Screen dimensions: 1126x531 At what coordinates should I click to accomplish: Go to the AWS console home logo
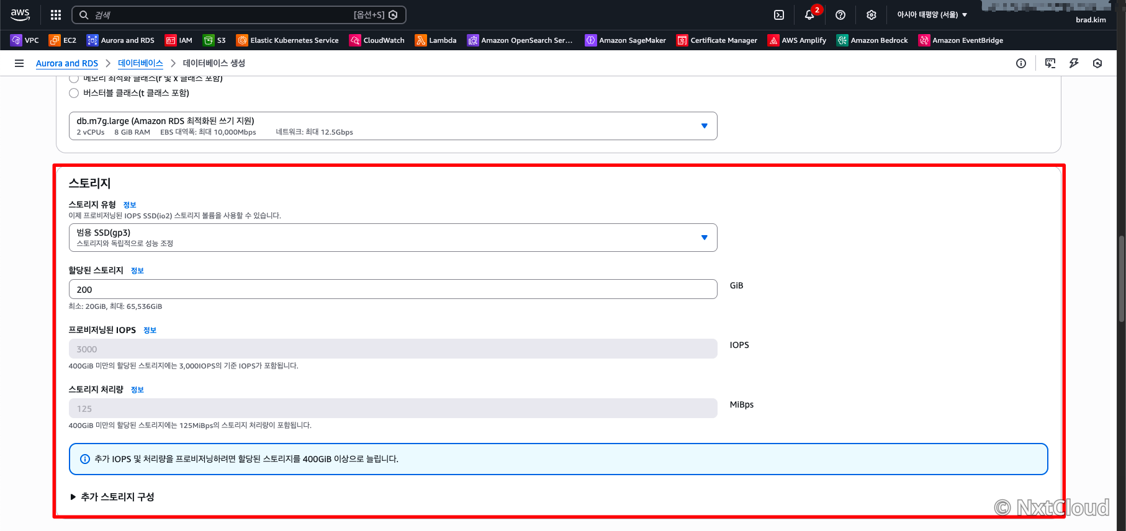coord(20,15)
